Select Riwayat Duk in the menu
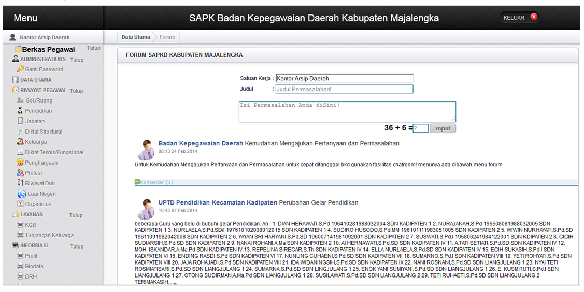This screenshot has width=584, height=292. click(x=40, y=183)
